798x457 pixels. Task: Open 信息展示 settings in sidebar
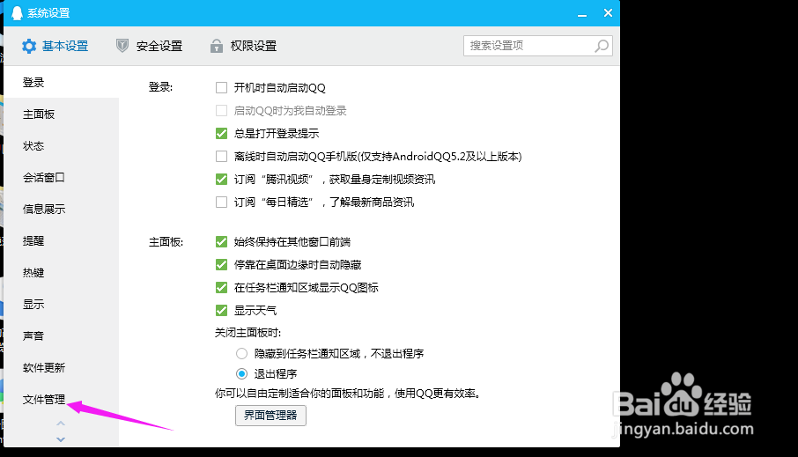(61, 209)
